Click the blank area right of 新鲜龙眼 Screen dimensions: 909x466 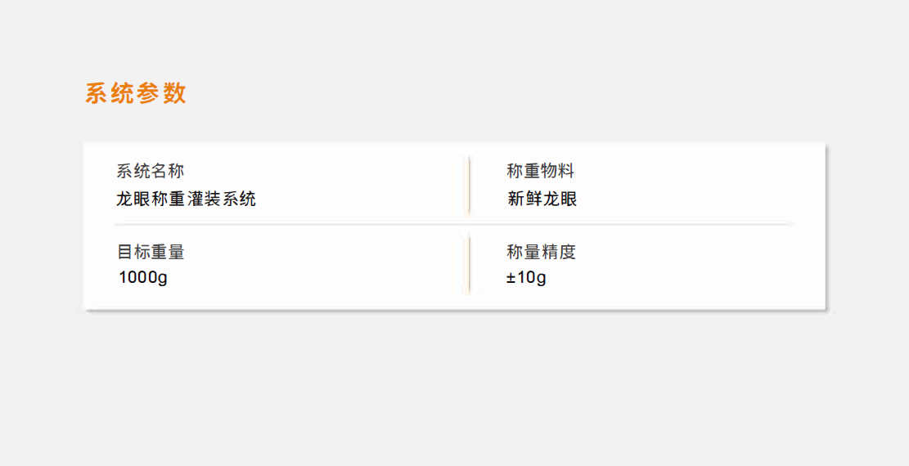click(x=695, y=199)
